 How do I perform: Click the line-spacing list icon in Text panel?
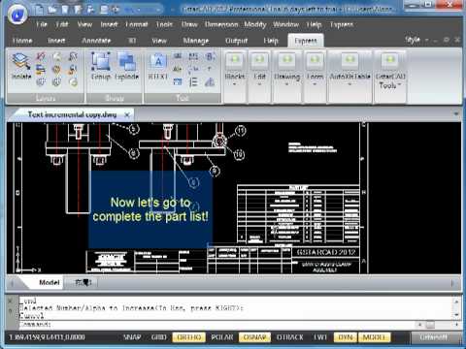click(193, 82)
